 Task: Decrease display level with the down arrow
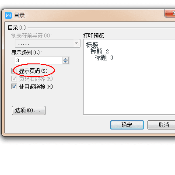[x=66, y=62]
